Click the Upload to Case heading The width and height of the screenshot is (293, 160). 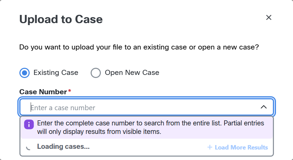pyautogui.click(x=61, y=19)
